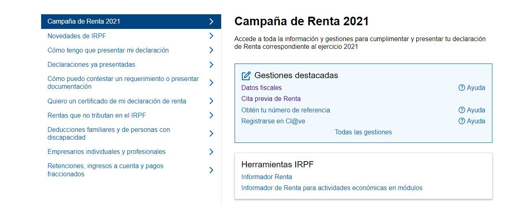Open Deducciones familiares y de personas con discapacidad
Screen dimensions: 505x206
108,134
